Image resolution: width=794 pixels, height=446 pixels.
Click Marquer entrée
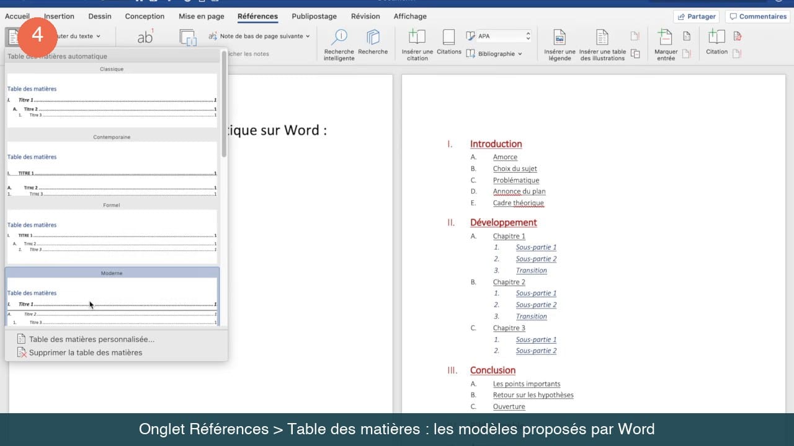coord(666,45)
